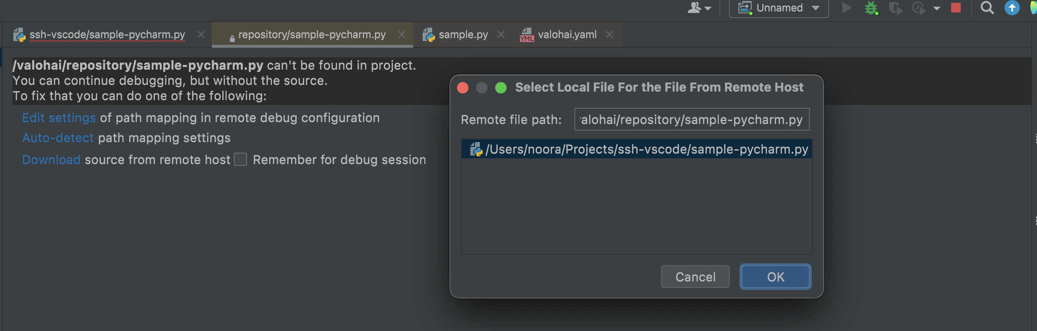Click the blue update arrow icon
The width and height of the screenshot is (1037, 331).
coord(1012,8)
